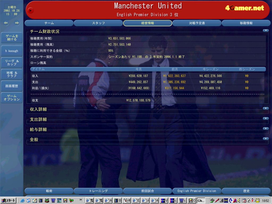Open the 移籍情報 tab

tap(246, 23)
